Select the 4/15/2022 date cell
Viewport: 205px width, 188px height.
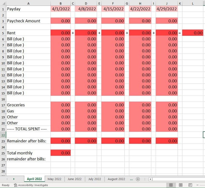click(x=113, y=9)
